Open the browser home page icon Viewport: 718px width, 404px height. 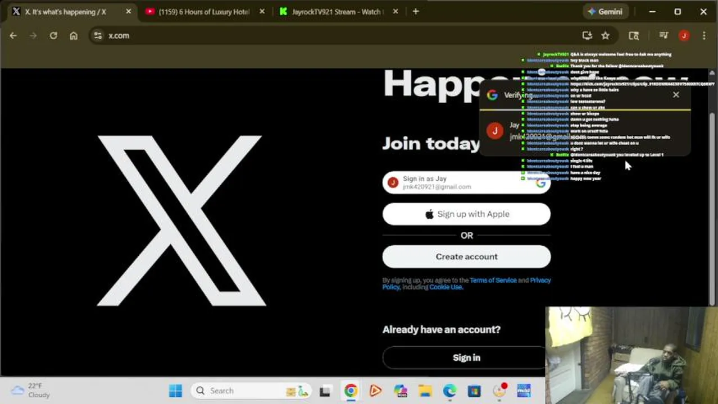tap(74, 35)
